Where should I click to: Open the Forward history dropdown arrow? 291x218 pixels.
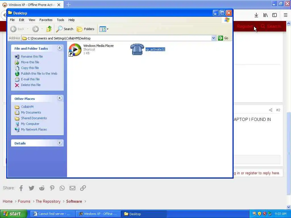pos(42,29)
